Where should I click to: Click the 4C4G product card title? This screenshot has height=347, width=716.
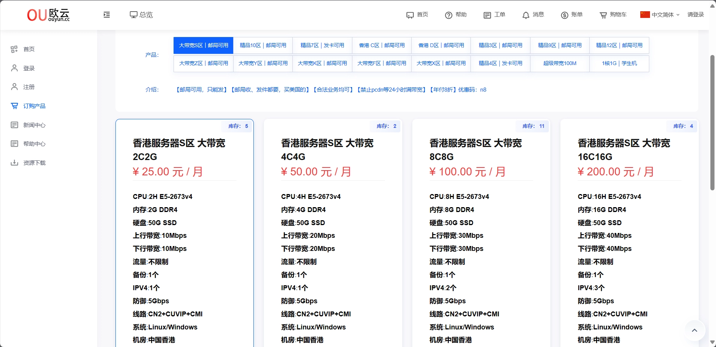[327, 150]
